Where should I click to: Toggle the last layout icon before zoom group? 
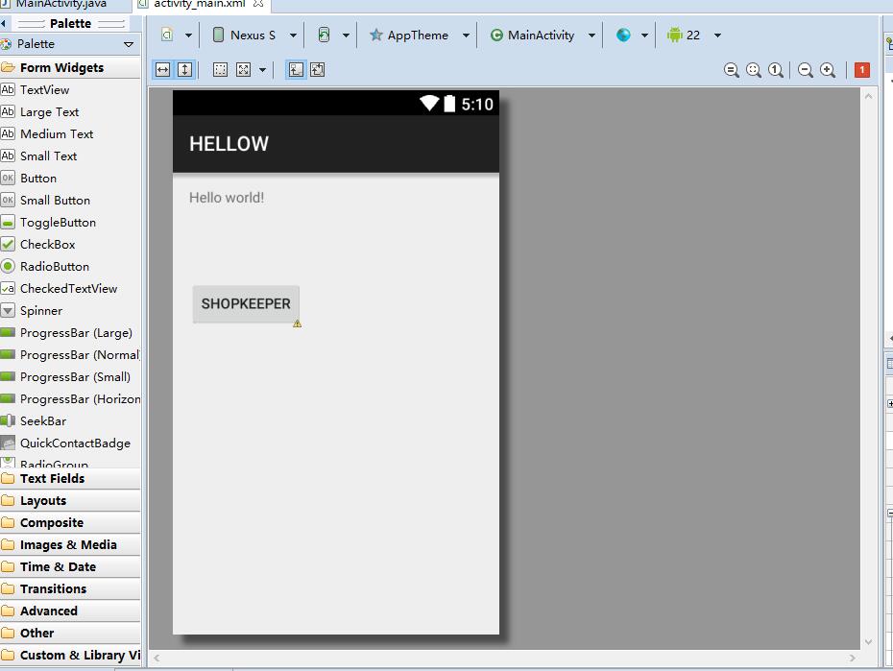317,70
